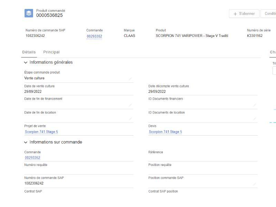Open Commande 00293352 link in header
The height and width of the screenshot is (207, 276).
pos(94,36)
